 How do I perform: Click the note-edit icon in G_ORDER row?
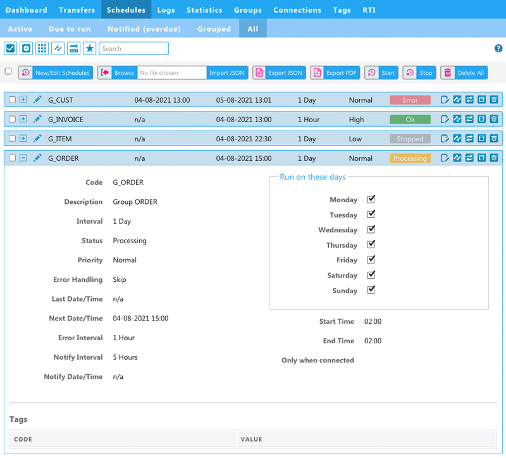(445, 158)
